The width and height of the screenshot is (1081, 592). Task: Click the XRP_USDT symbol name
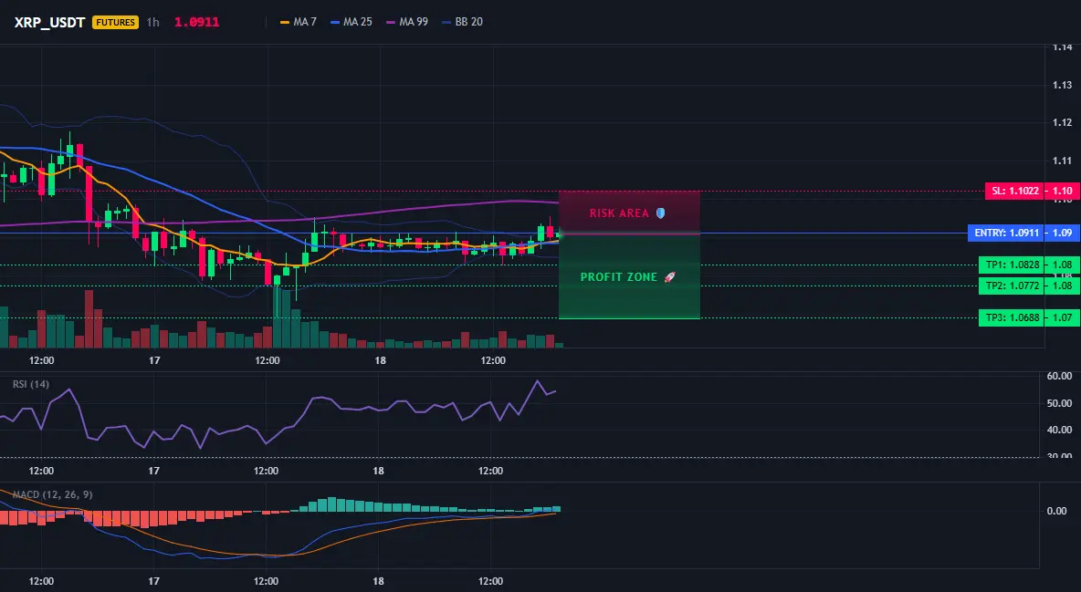point(49,22)
